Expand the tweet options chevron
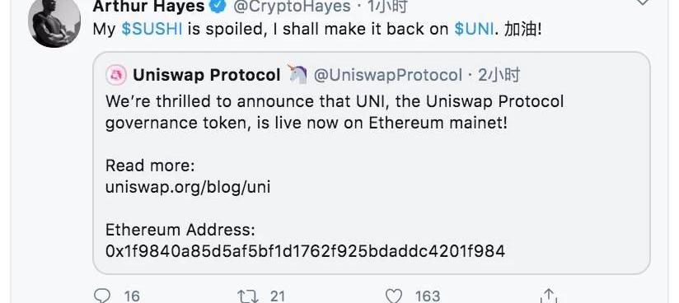Screen dimensions: 679x303 click(643, 2)
